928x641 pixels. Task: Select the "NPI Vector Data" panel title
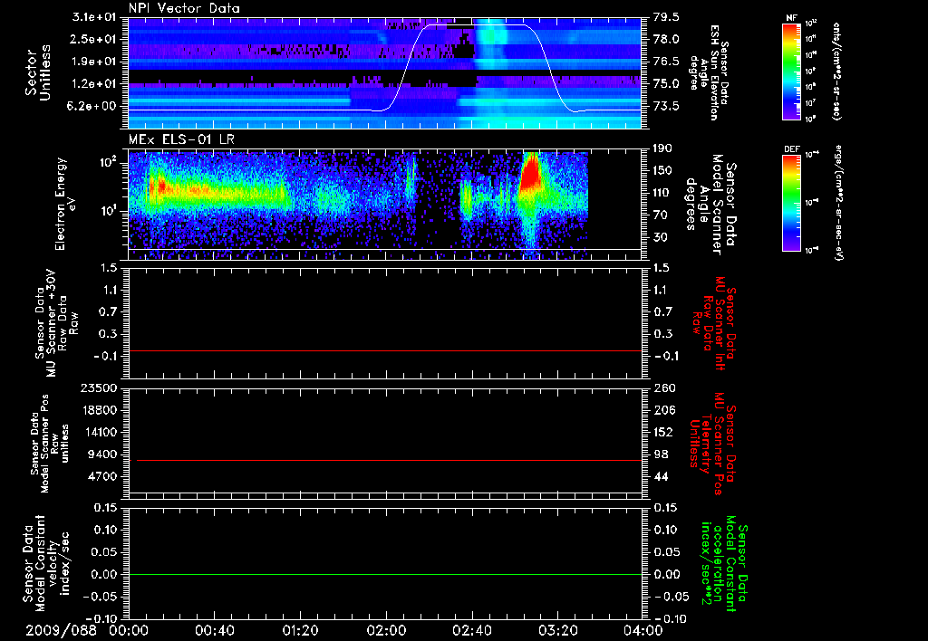tap(184, 8)
